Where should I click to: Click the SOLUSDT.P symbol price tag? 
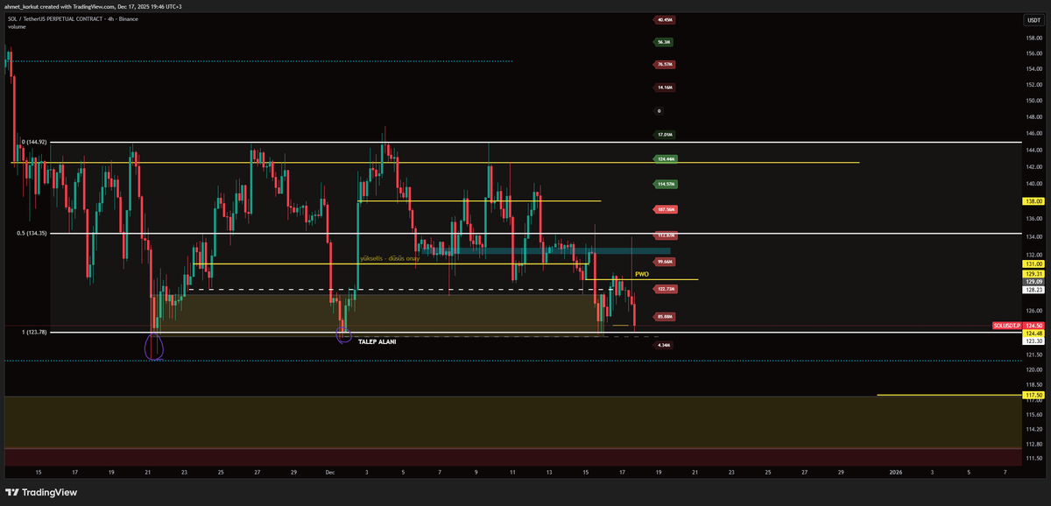(x=1007, y=326)
